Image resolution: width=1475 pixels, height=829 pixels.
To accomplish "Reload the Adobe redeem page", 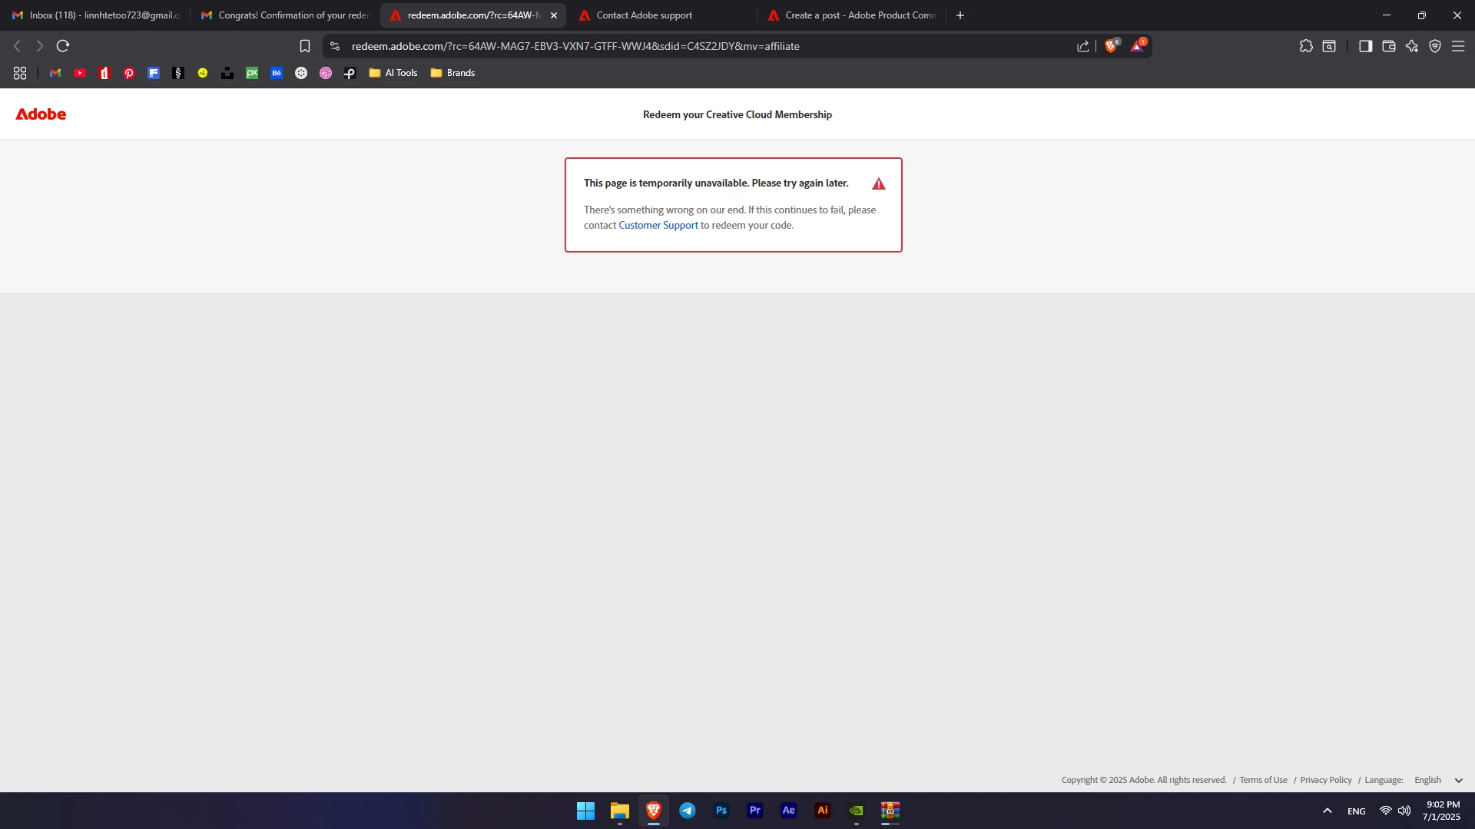I will click(63, 46).
